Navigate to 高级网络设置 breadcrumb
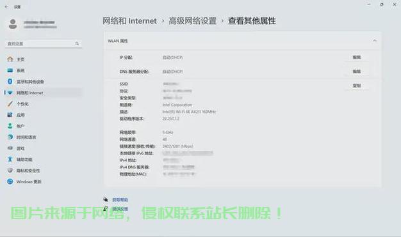Image resolution: width=401 pixels, height=237 pixels. click(x=192, y=21)
